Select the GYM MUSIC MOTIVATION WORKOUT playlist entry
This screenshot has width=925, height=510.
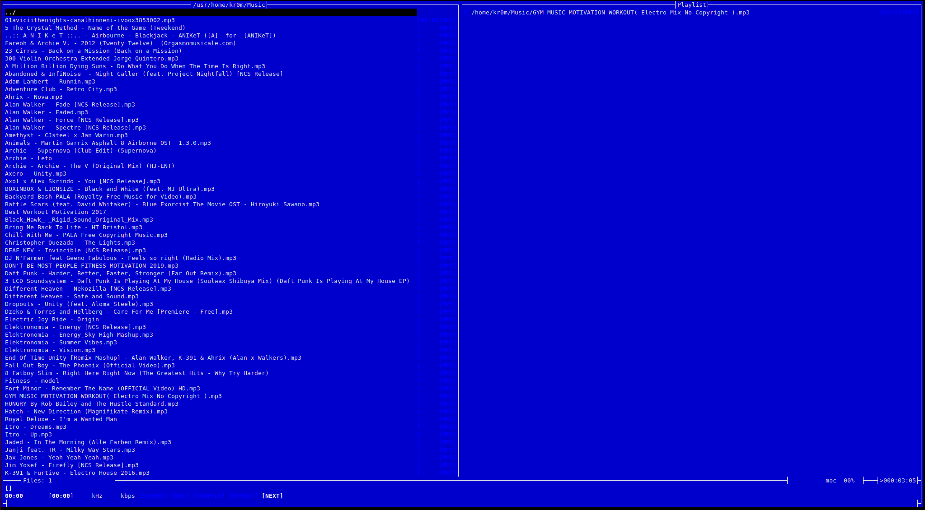[x=610, y=13]
